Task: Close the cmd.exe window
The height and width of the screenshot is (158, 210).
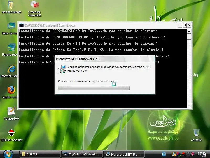Action: [x=189, y=25]
